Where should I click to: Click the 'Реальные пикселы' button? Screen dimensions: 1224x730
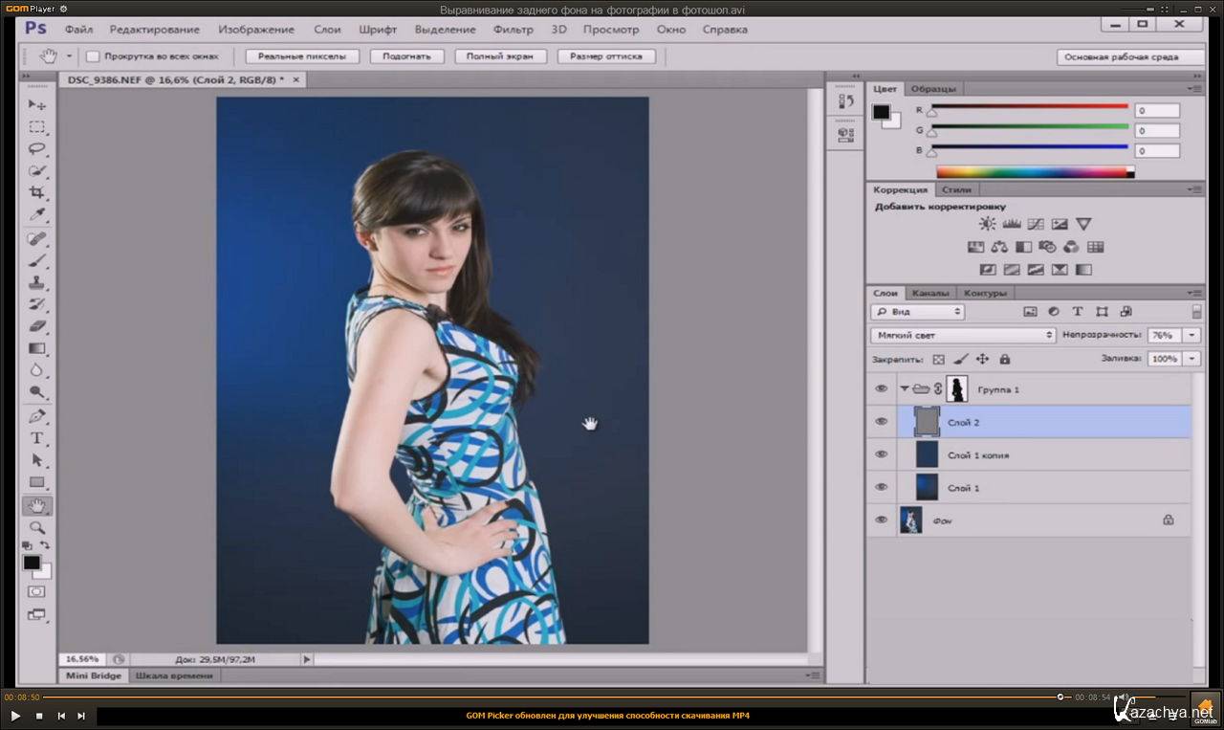coord(302,56)
